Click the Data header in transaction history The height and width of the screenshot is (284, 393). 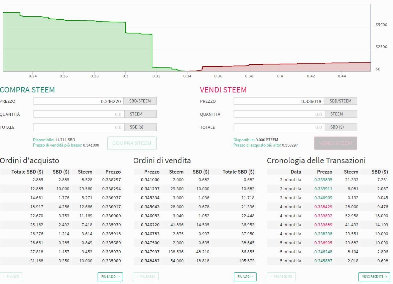[296, 172]
